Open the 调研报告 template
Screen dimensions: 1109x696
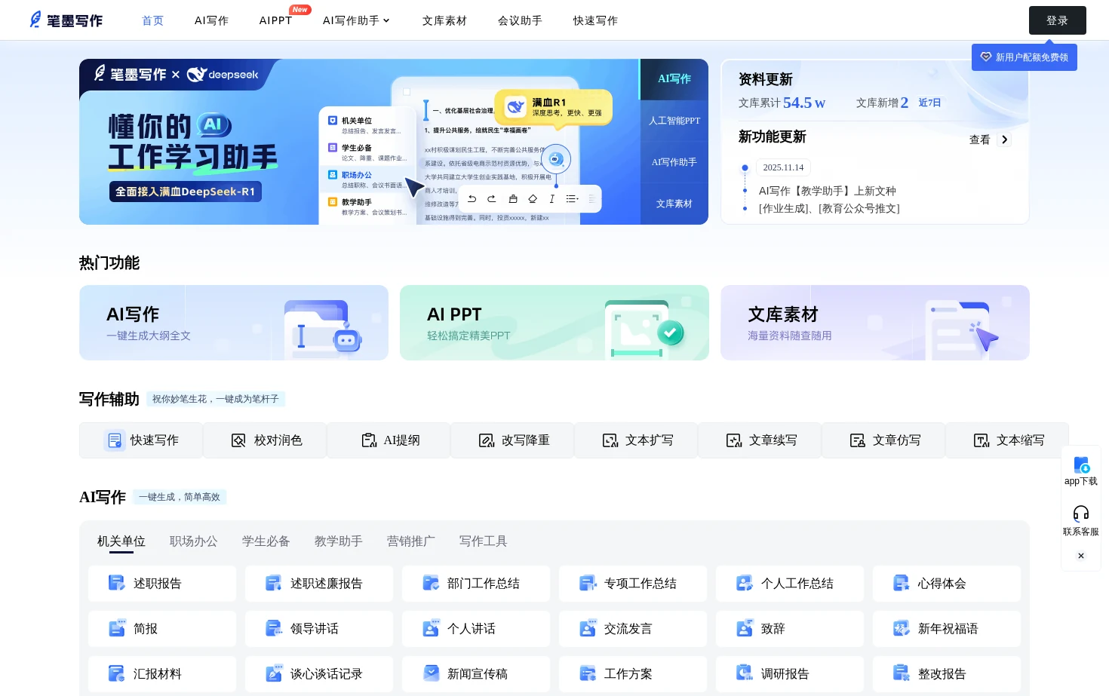[790, 673]
